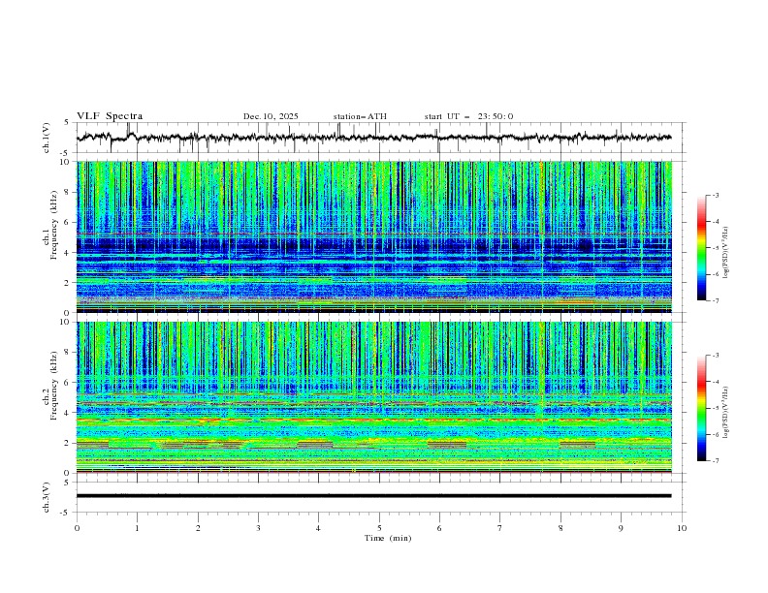Click the "ch.3(V)" axis label
Image resolution: width=768 pixels, height=593 pixels.
[47, 497]
